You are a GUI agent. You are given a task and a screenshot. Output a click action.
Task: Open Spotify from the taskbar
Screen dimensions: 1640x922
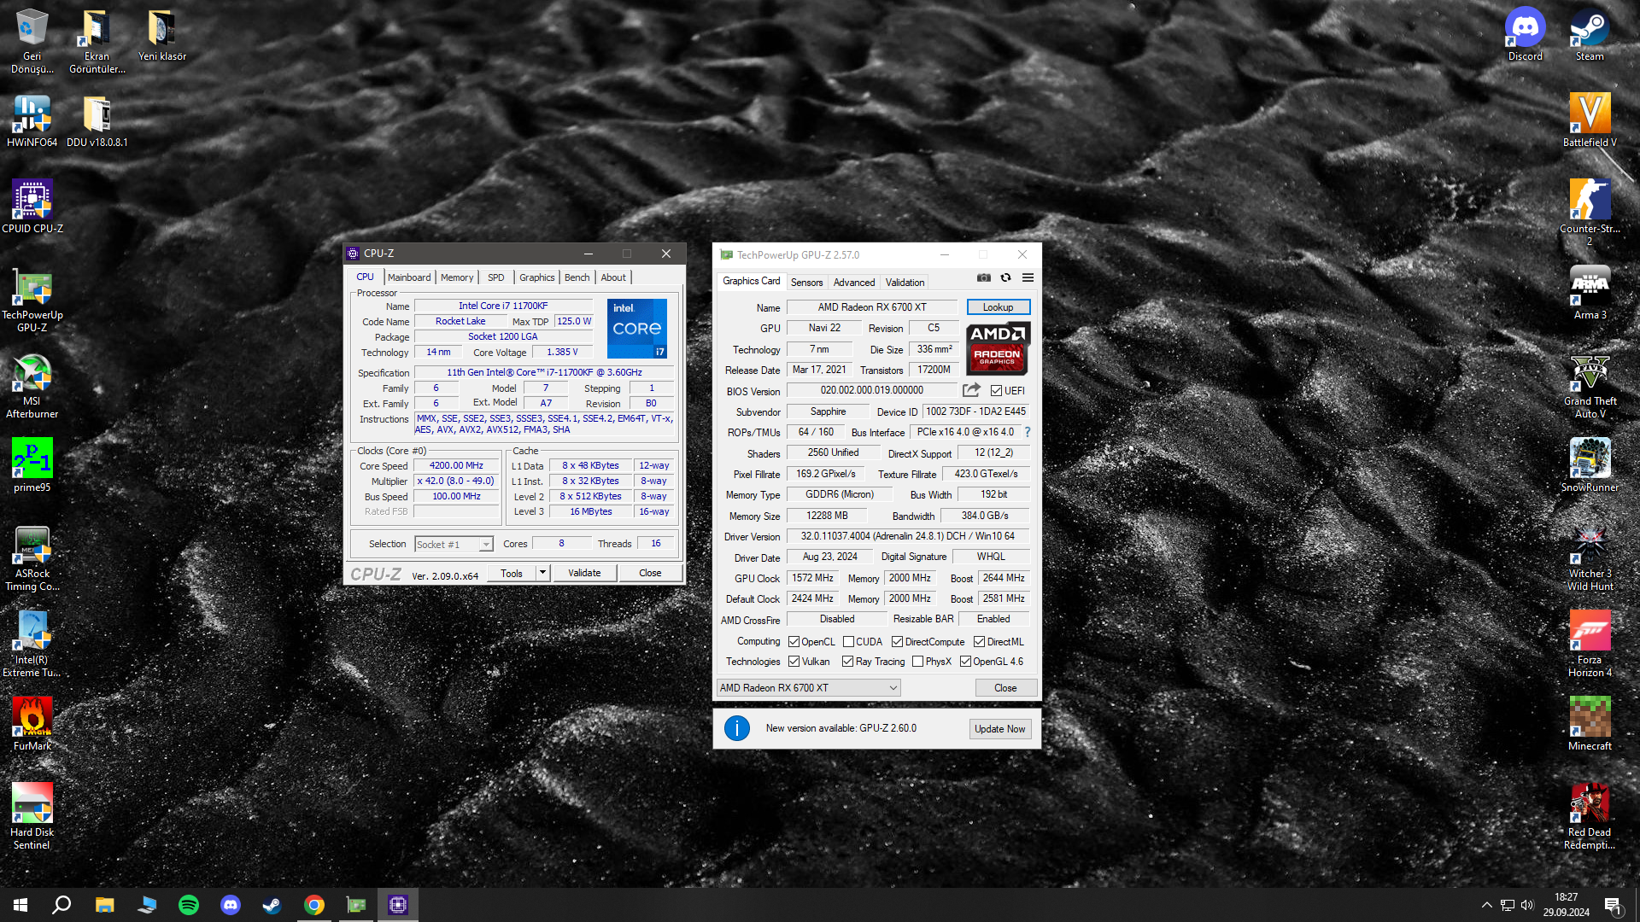[x=189, y=905]
